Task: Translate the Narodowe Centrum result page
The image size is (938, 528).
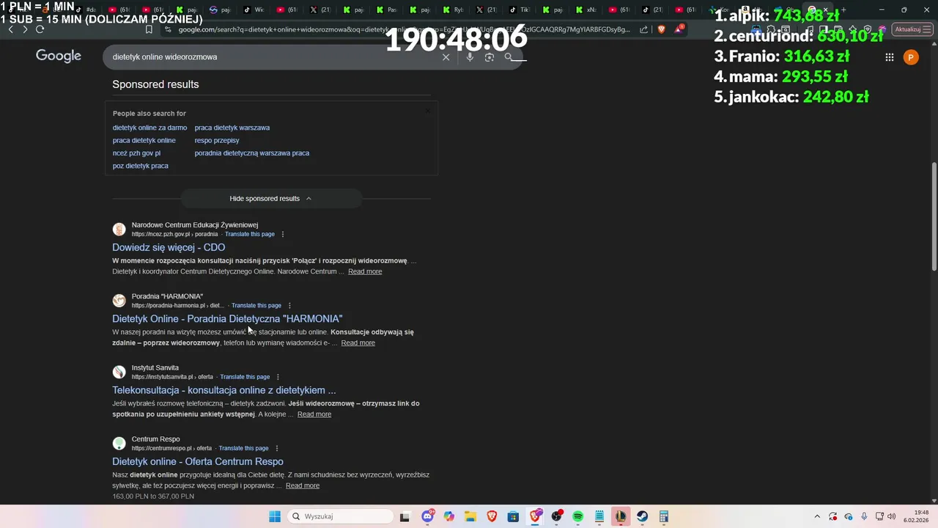Action: tap(250, 235)
